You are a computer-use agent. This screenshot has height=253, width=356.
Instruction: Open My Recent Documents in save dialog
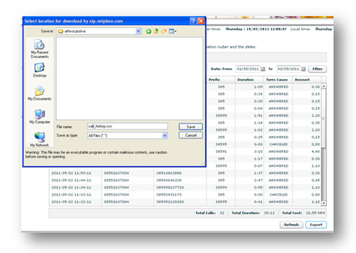[x=39, y=48]
